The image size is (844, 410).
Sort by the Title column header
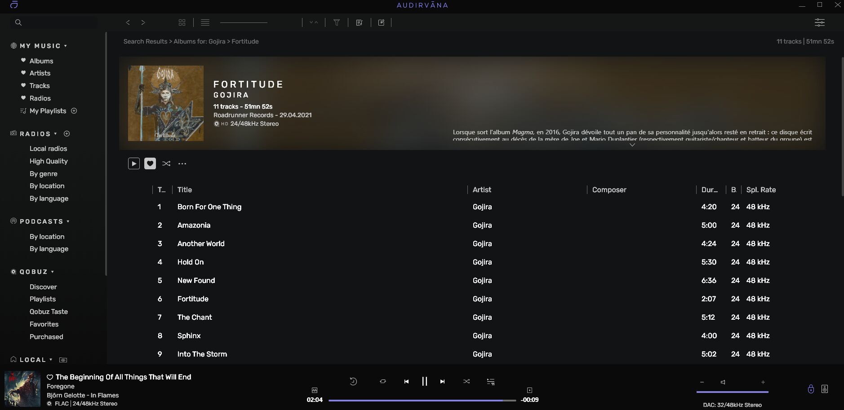point(185,190)
